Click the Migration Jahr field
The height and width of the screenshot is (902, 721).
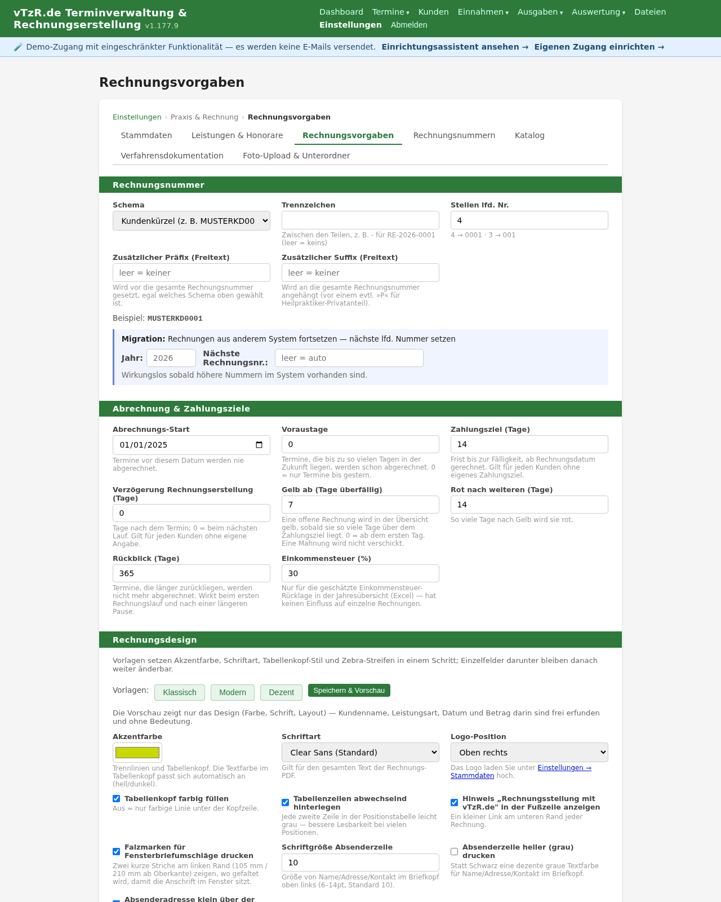[x=171, y=358]
